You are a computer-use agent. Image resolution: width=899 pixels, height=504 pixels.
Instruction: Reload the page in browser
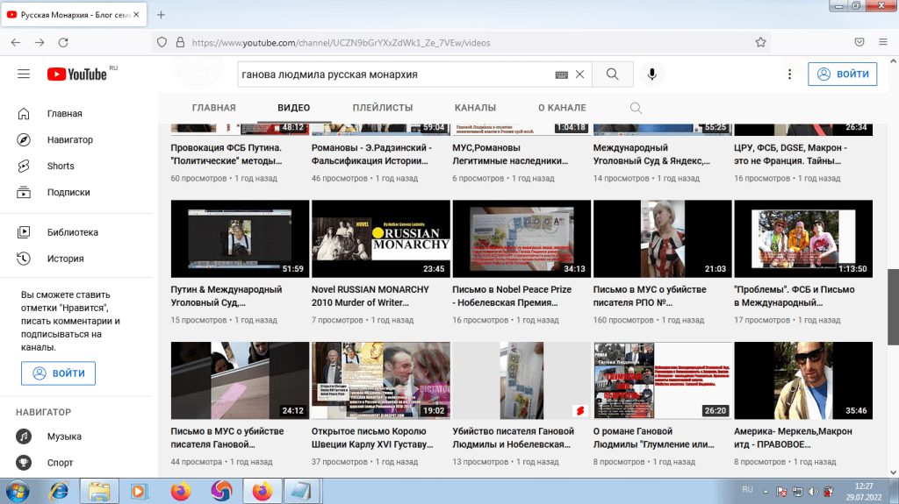click(x=63, y=42)
